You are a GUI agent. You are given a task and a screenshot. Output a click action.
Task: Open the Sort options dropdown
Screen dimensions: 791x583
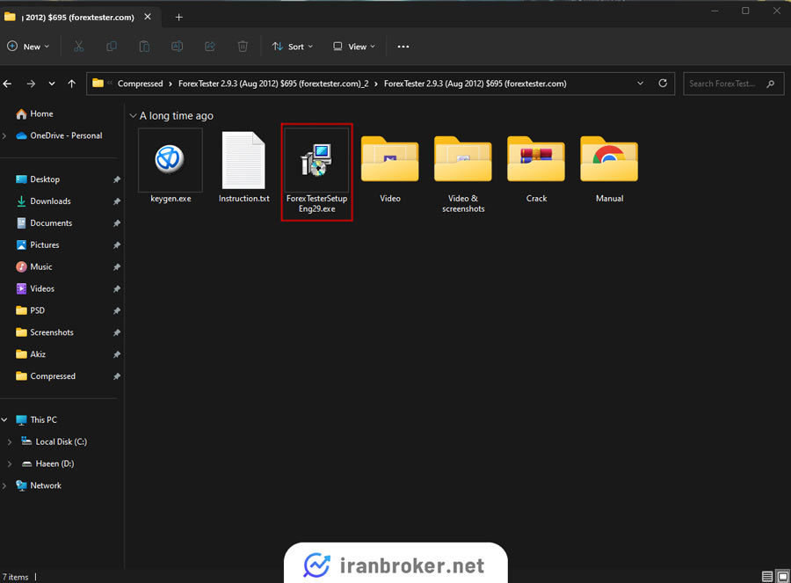[x=293, y=47]
